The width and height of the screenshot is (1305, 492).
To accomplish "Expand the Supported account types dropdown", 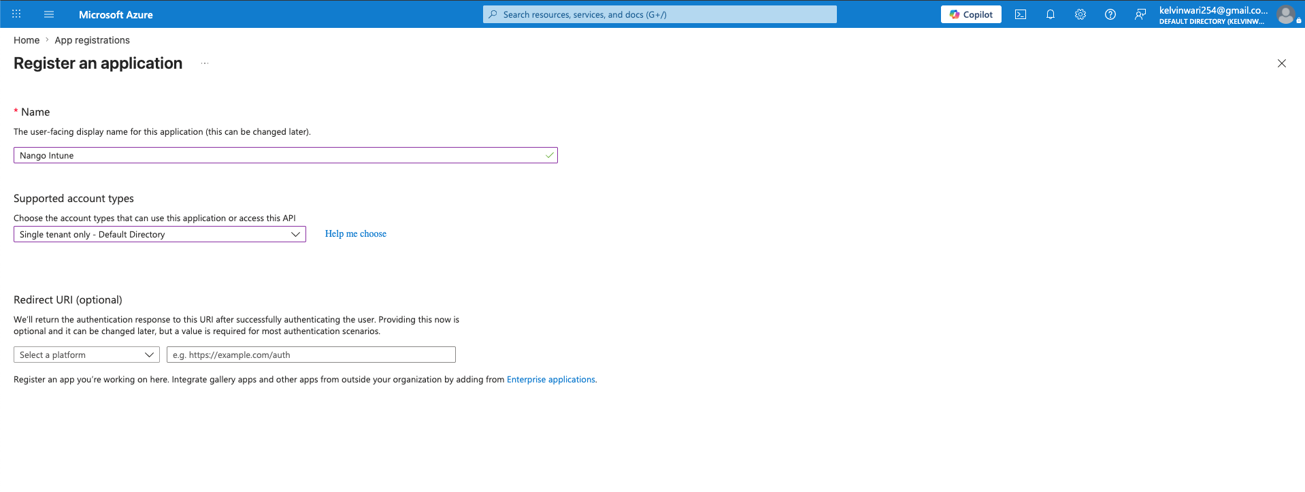I will (x=160, y=234).
